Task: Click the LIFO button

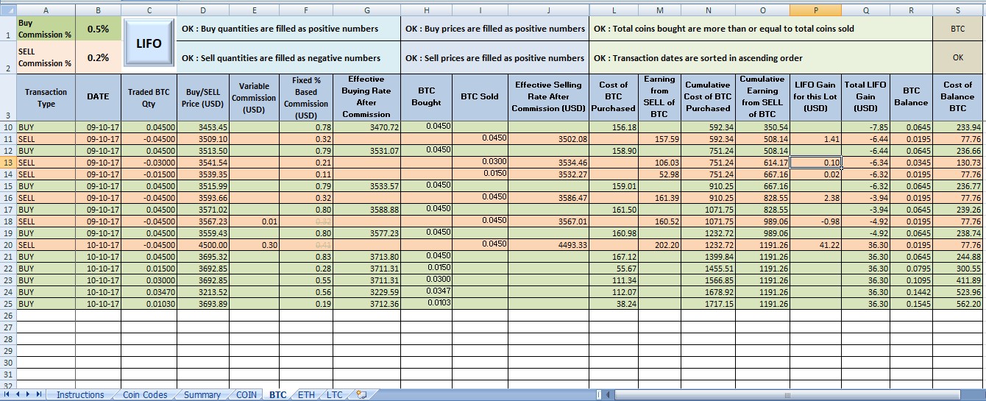Action: pos(149,44)
